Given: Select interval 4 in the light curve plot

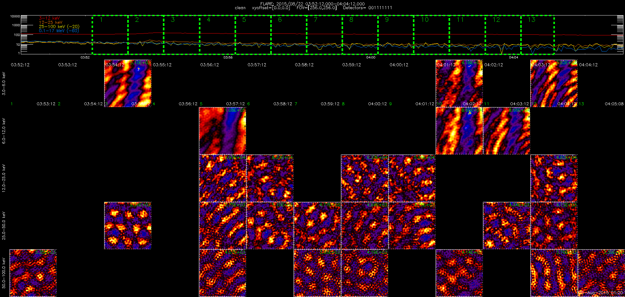Looking at the screenshot, I should pos(217,35).
